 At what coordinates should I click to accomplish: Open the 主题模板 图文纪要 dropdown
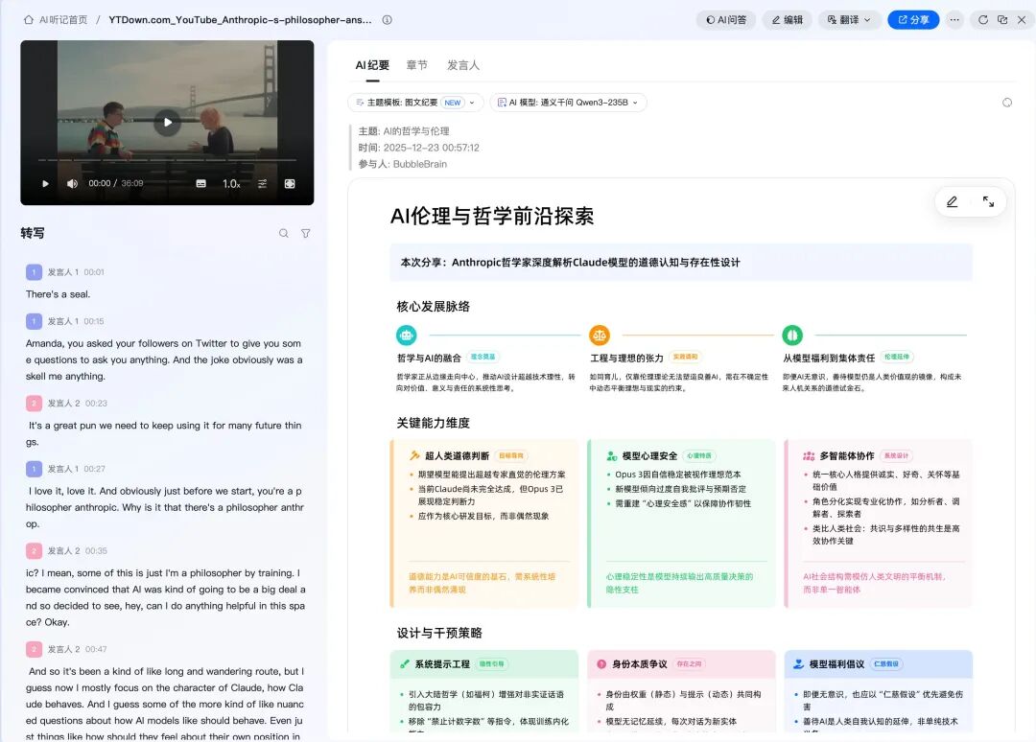[x=415, y=103]
